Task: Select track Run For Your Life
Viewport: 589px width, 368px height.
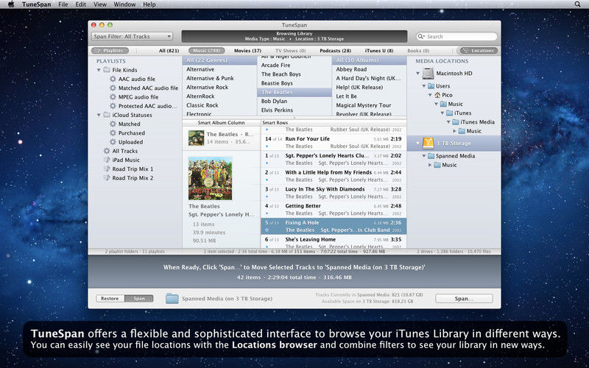Action: (334, 142)
